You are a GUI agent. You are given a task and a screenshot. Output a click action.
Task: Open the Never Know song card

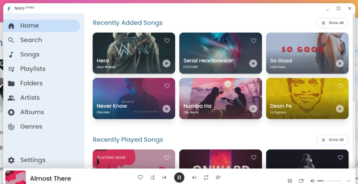pyautogui.click(x=134, y=98)
